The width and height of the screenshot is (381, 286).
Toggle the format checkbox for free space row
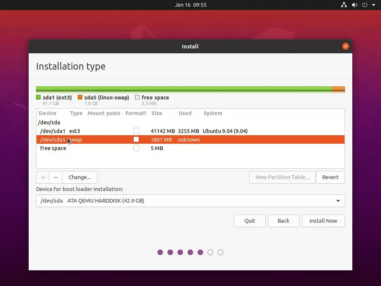(136, 148)
